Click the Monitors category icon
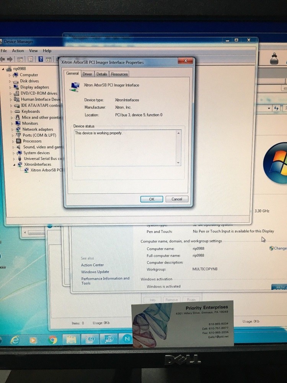 [x=18, y=123]
